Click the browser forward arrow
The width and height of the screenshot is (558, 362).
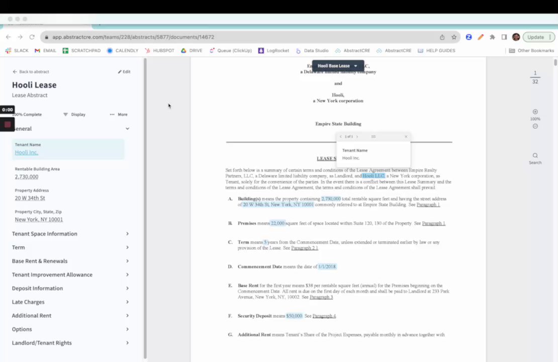20,37
